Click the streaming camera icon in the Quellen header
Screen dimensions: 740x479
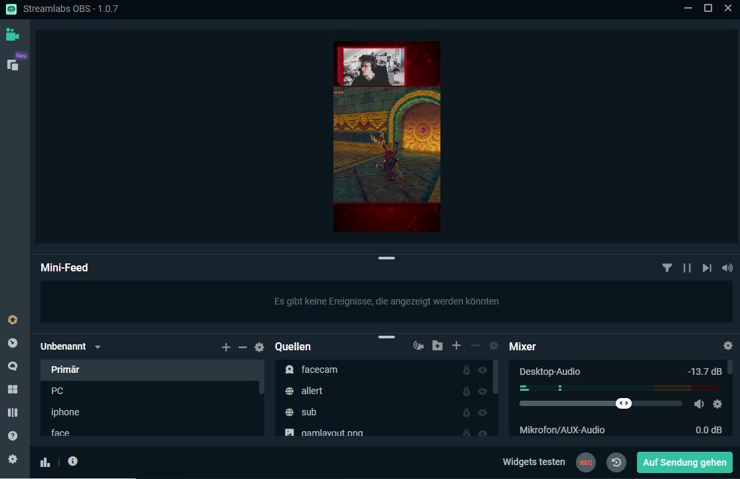pyautogui.click(x=418, y=346)
